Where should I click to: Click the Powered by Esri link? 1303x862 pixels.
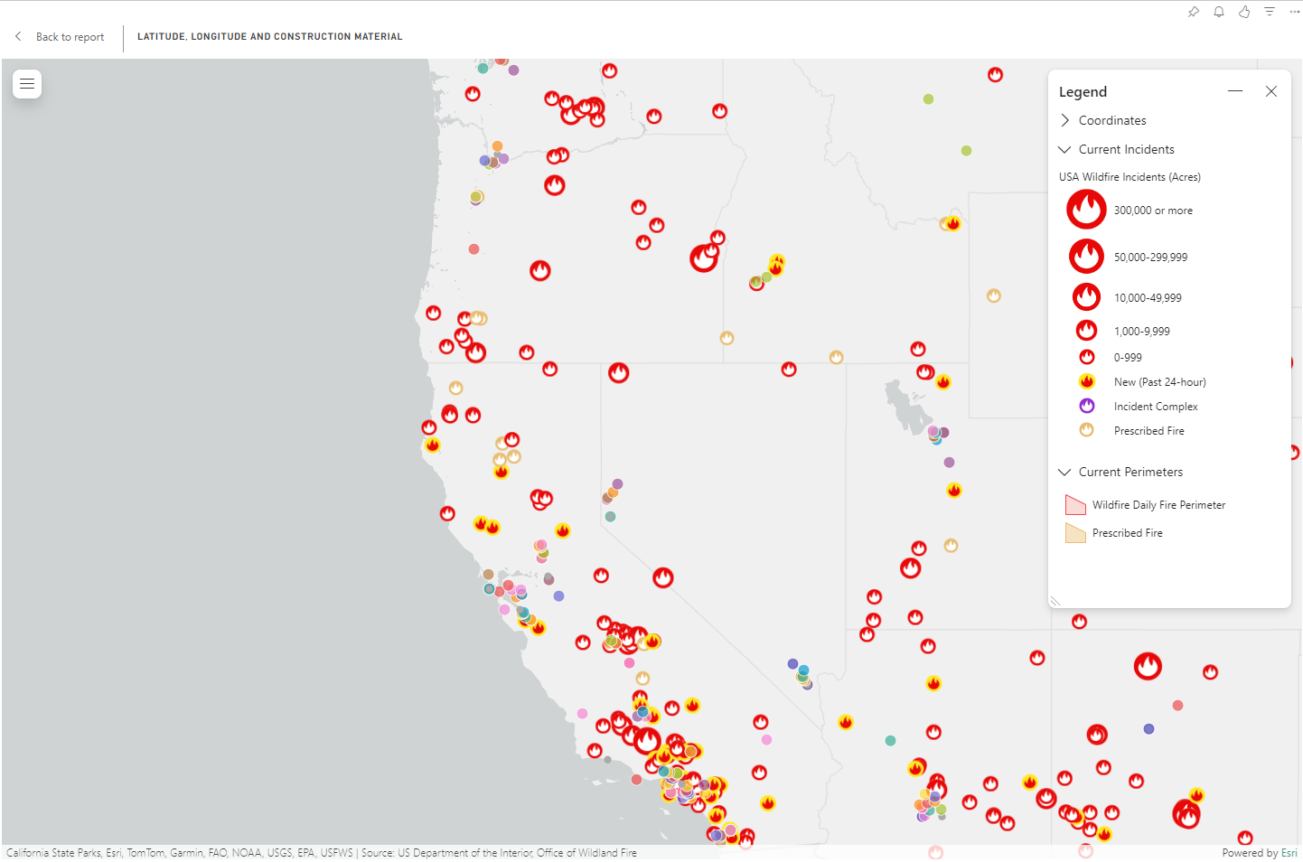1260,853
